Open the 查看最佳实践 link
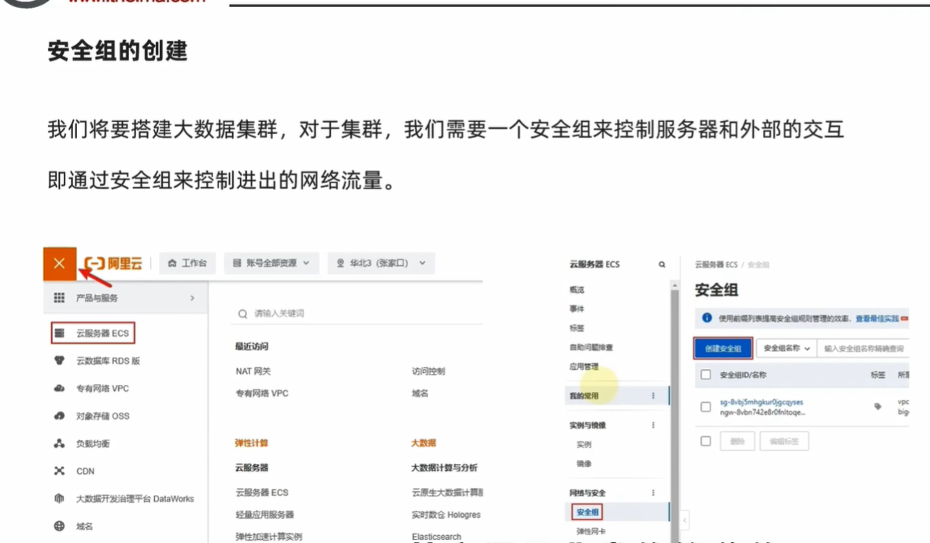The height and width of the screenshot is (543, 930). [x=876, y=319]
